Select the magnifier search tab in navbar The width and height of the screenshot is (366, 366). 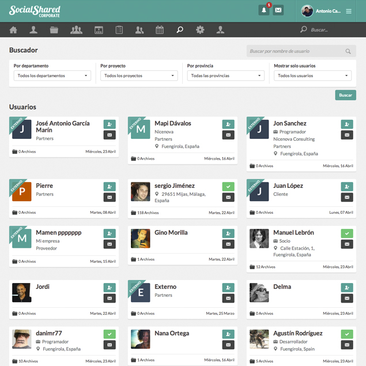point(180,30)
